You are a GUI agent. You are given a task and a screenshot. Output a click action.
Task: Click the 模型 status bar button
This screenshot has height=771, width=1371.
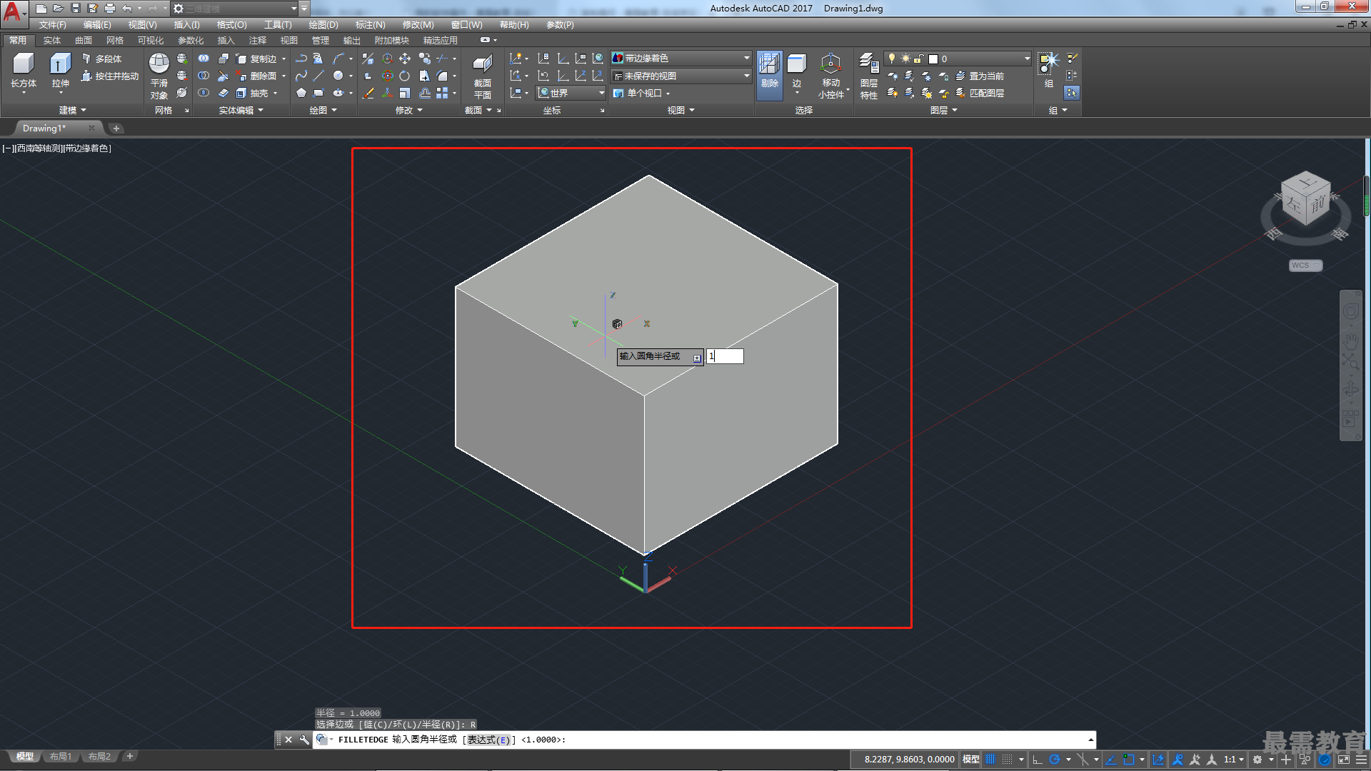click(970, 760)
